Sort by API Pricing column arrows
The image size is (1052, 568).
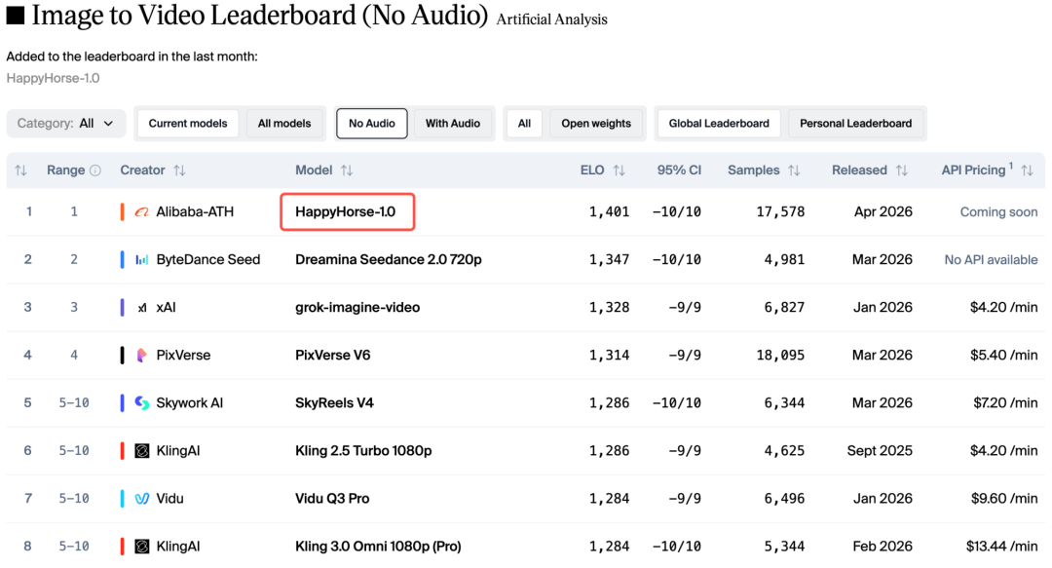1027,170
